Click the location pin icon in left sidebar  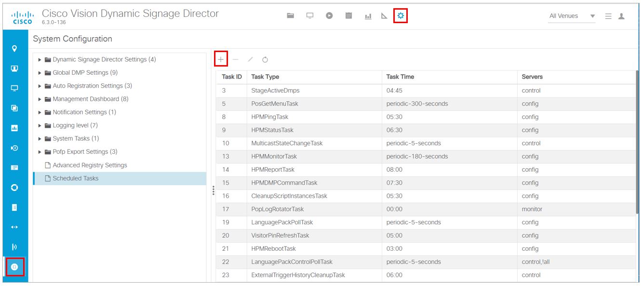(14, 49)
